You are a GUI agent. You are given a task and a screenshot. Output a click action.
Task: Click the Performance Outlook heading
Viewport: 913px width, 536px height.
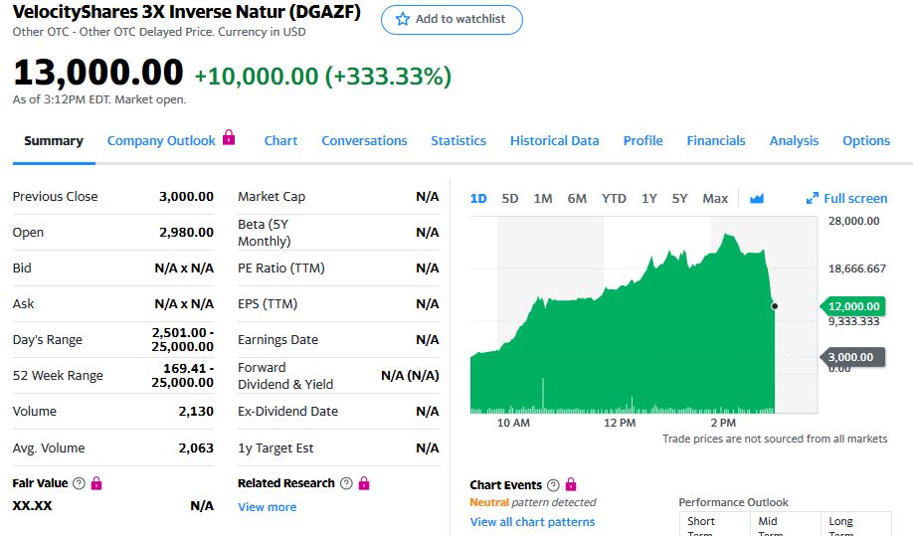733,502
